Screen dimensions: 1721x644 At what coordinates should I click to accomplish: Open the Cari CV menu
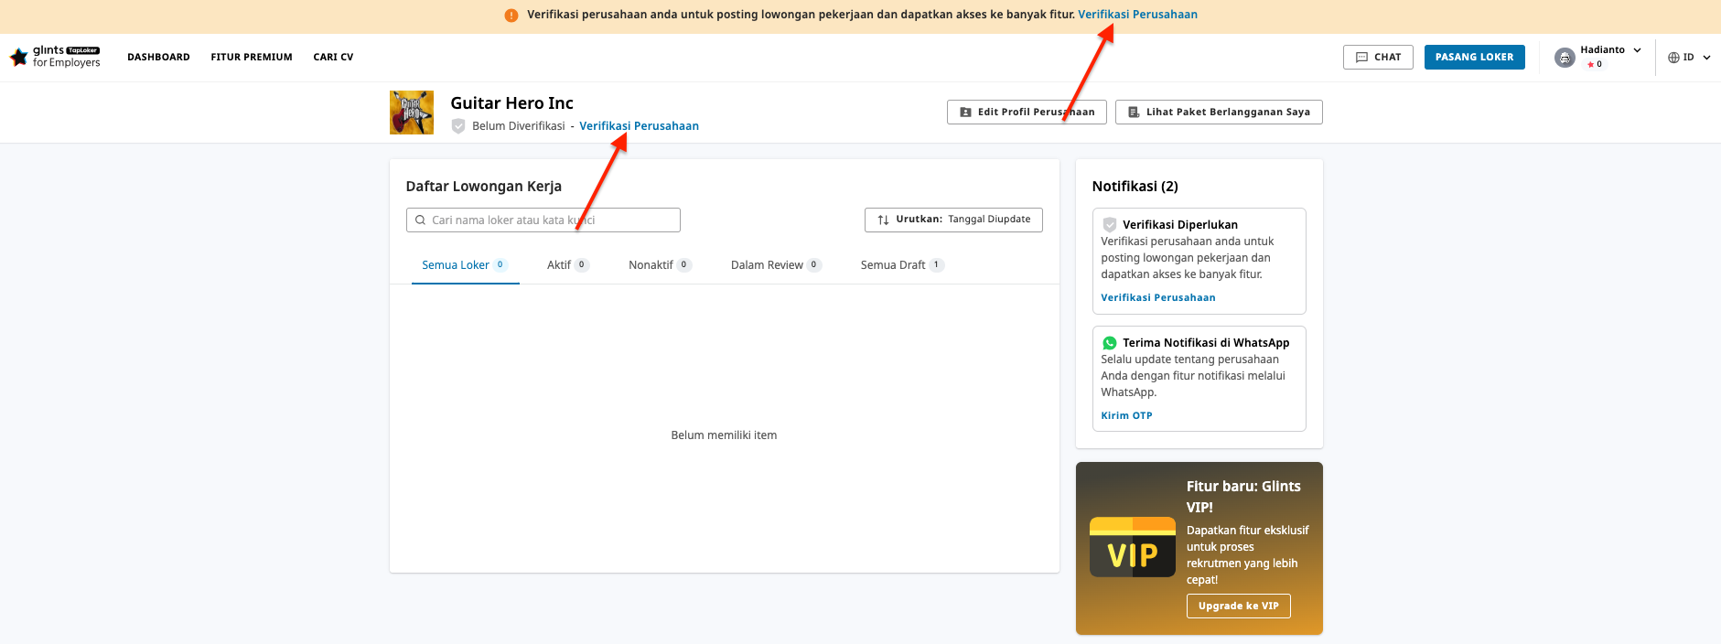point(333,57)
